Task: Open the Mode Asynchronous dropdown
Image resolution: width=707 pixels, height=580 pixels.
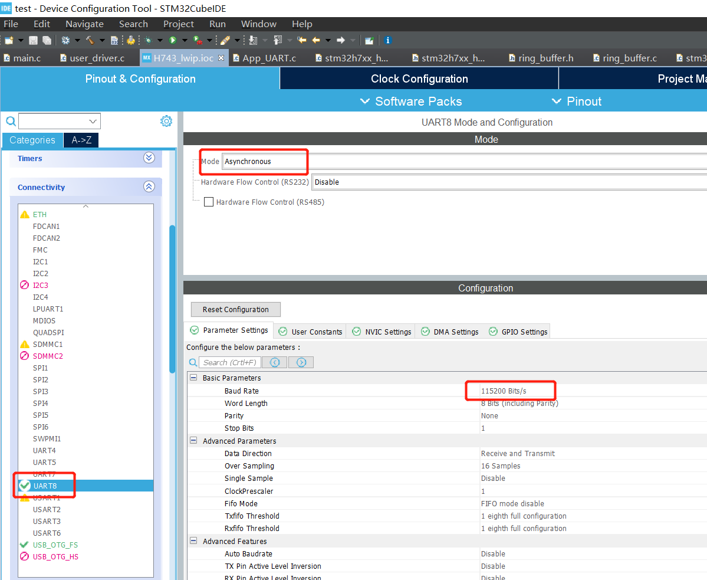Action: [x=465, y=162]
